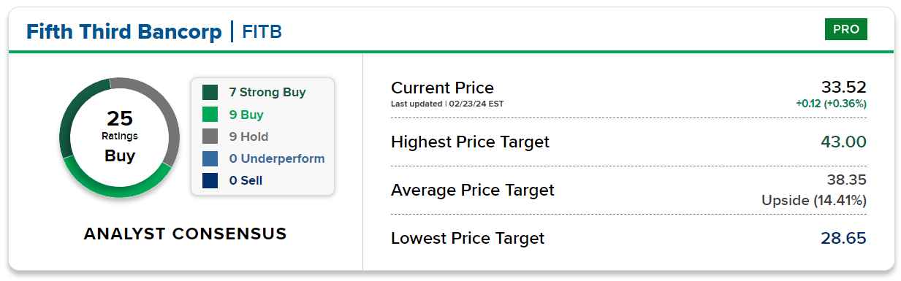This screenshot has height=281, width=901.
Task: Click the Analyst Consensus heading
Action: [185, 234]
